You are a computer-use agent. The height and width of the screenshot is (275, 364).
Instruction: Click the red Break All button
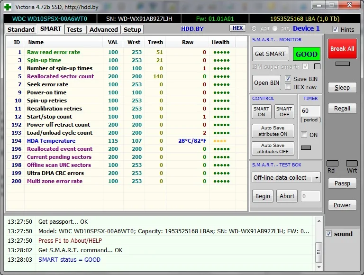coord(342,49)
